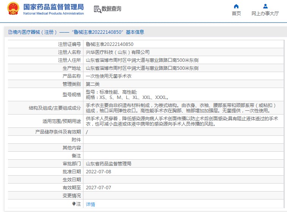Click 数据查询 heading text
The width and height of the screenshot is (287, 212).
(x=111, y=9)
